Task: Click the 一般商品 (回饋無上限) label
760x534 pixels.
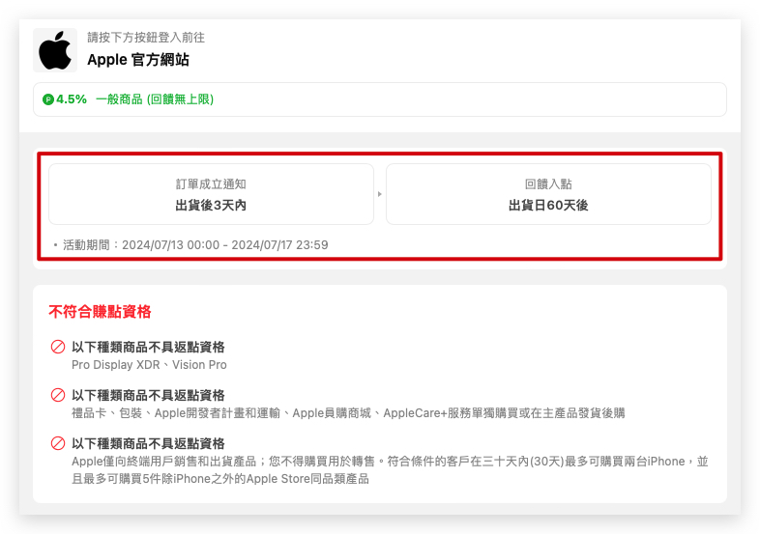Action: coord(155,99)
